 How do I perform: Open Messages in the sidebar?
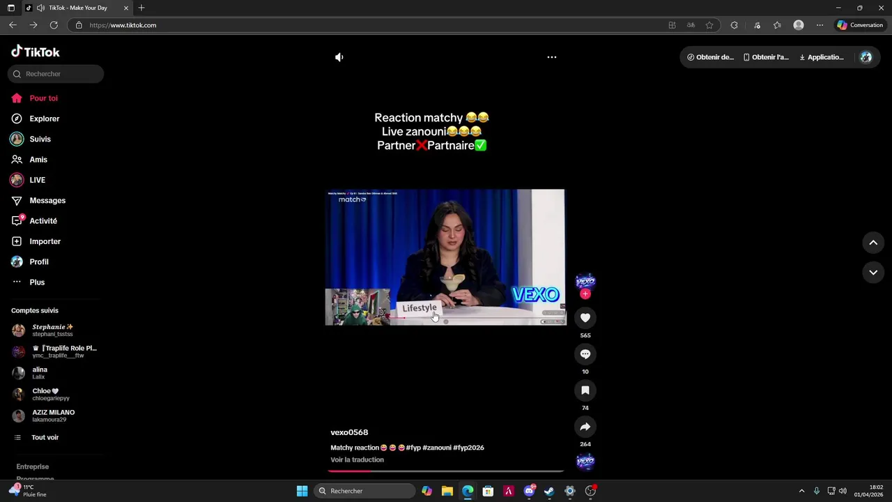[47, 201]
